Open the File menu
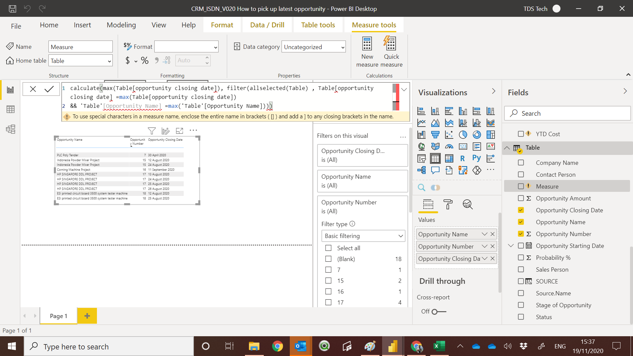The width and height of the screenshot is (633, 356). point(16,26)
